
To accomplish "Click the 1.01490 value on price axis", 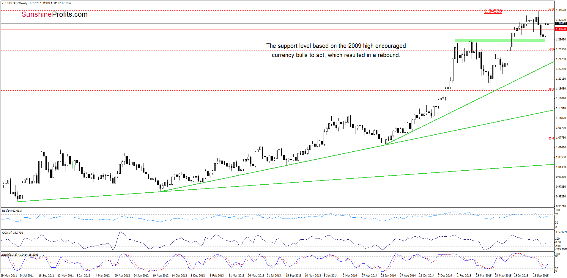I will 561,167.
